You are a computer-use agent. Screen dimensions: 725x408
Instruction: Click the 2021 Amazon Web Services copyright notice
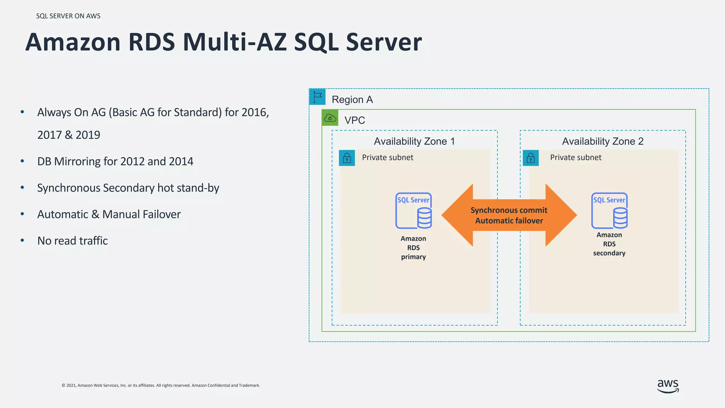[x=161, y=385]
